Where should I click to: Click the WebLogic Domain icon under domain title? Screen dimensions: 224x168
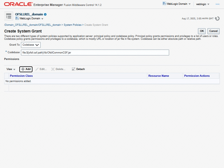click(x=17, y=18)
